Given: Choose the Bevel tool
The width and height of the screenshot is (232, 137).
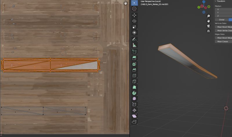Looking at the screenshot, I should 134,70.
